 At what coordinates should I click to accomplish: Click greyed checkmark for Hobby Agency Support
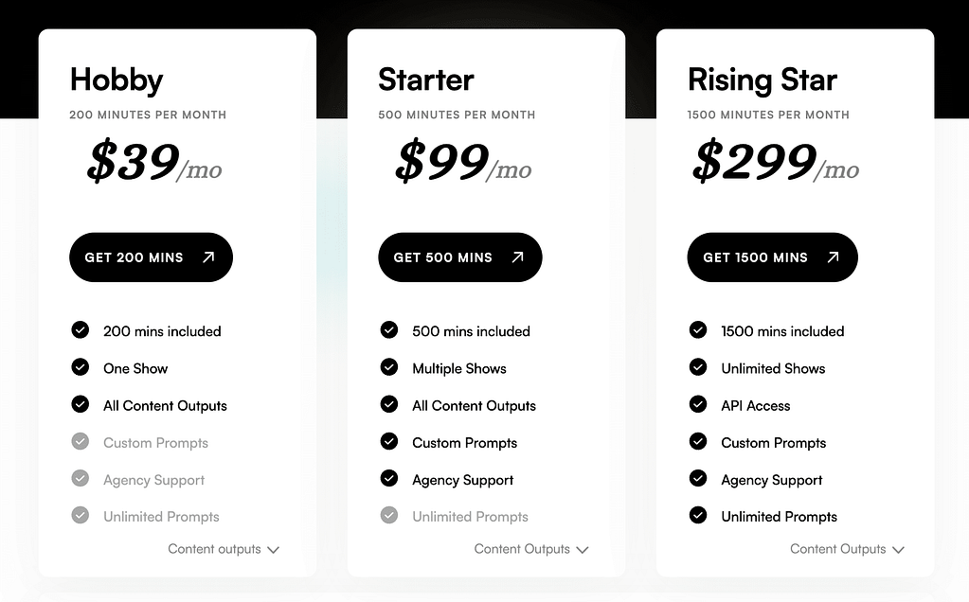pyautogui.click(x=81, y=479)
